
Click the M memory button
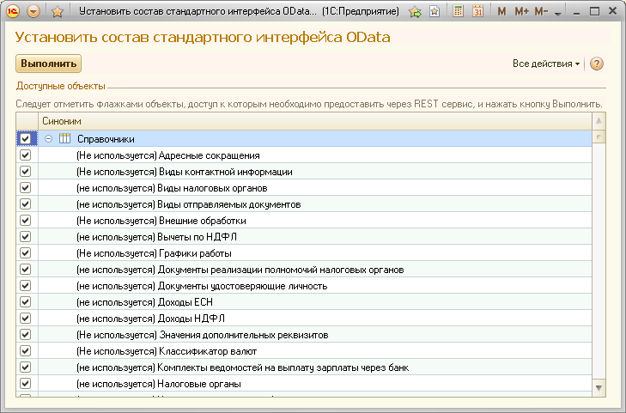pyautogui.click(x=502, y=12)
